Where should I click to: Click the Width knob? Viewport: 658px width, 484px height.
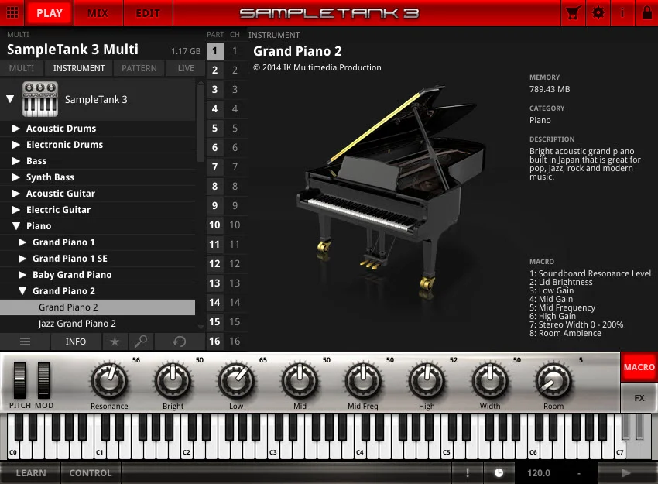490,381
